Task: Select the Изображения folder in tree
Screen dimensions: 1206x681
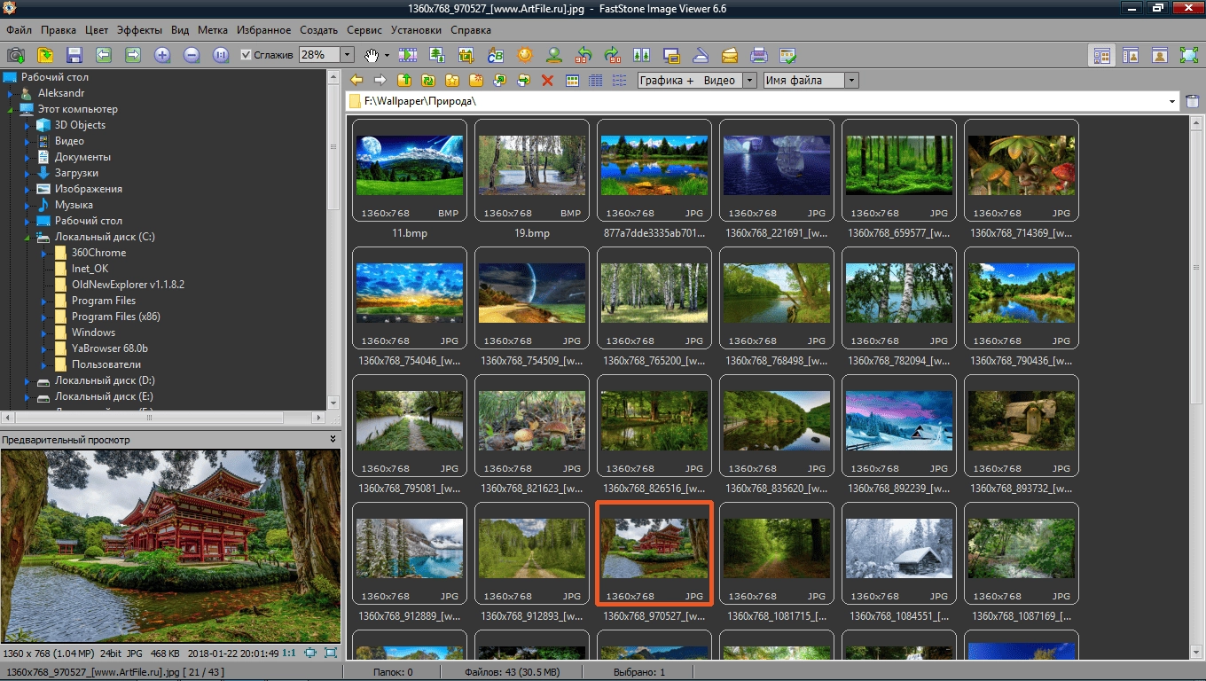Action: [x=89, y=189]
